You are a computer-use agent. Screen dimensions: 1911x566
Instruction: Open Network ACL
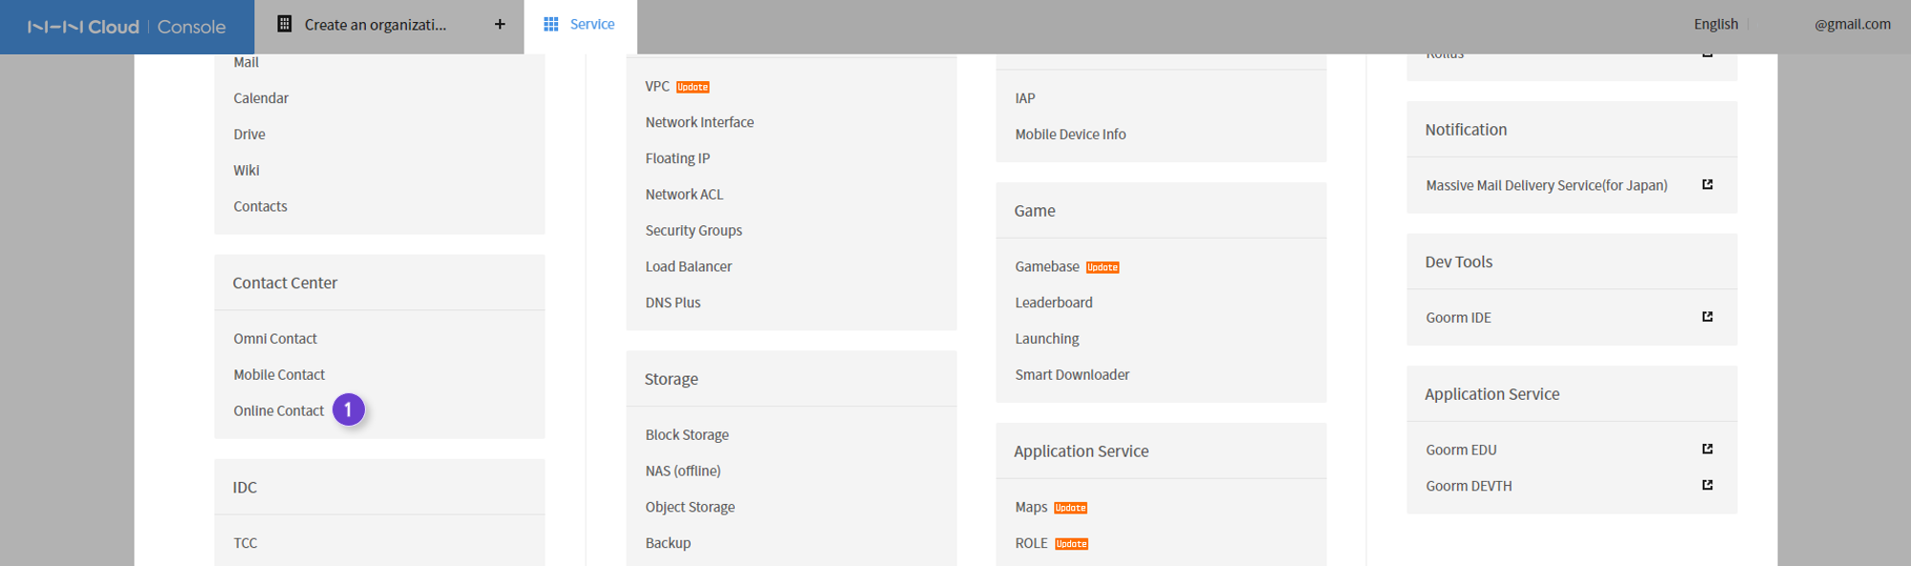tap(684, 195)
